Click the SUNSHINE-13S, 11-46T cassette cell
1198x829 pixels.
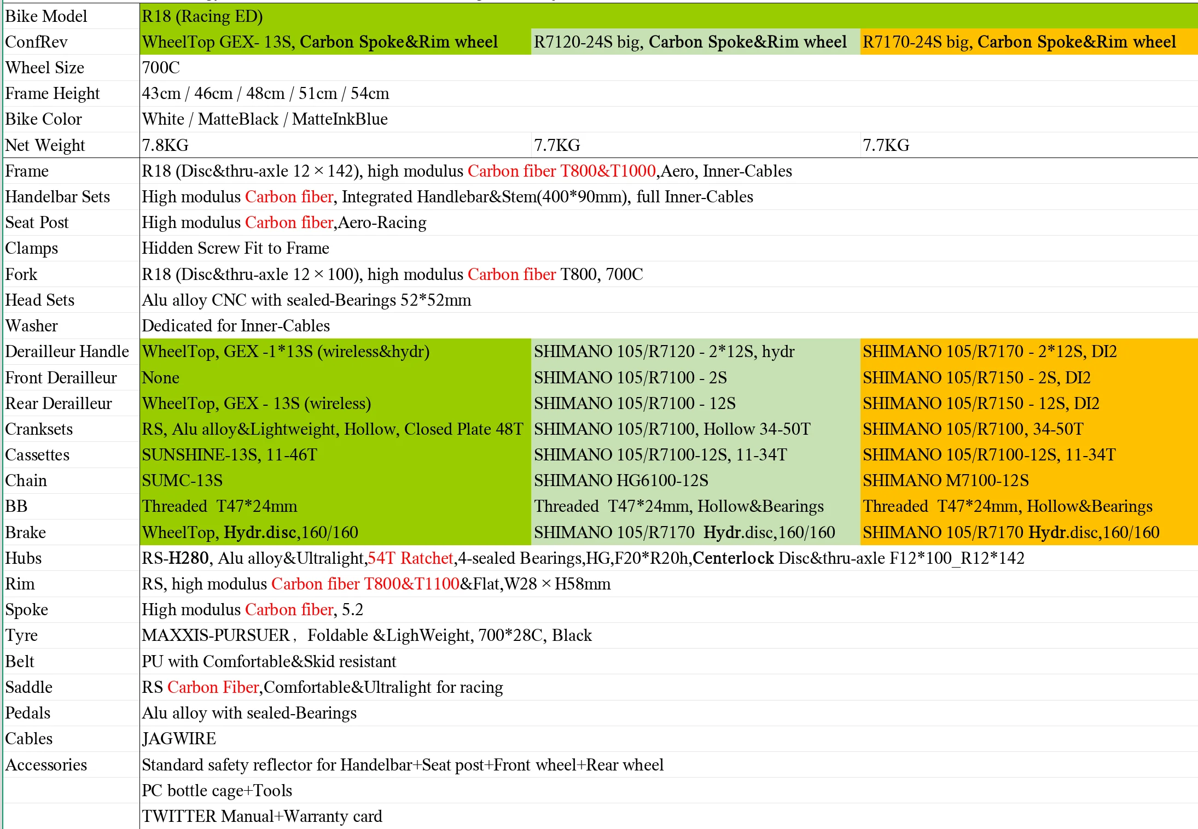tap(230, 455)
